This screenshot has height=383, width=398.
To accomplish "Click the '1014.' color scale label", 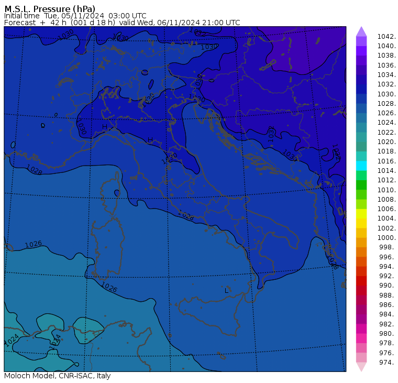I will [386, 171].
